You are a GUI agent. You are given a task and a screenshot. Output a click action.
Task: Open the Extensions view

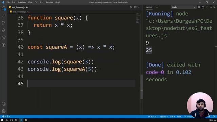4,38
